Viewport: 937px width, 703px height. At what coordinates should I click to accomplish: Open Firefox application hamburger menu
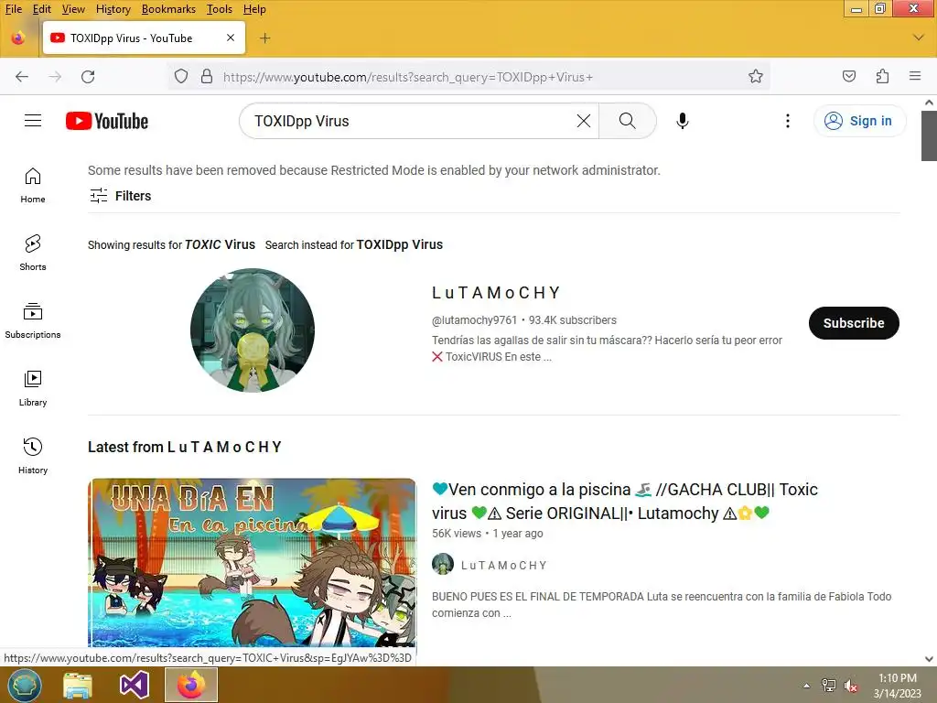tap(915, 76)
